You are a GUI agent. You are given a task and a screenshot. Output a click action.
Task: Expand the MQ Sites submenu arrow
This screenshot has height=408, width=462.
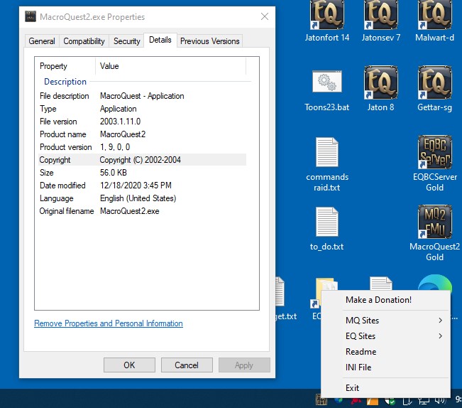tap(440, 321)
